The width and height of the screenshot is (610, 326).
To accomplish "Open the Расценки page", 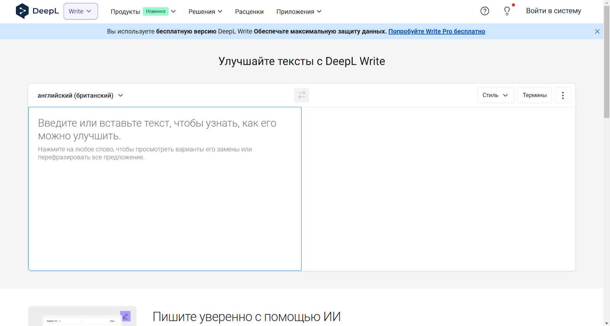I will click(249, 11).
